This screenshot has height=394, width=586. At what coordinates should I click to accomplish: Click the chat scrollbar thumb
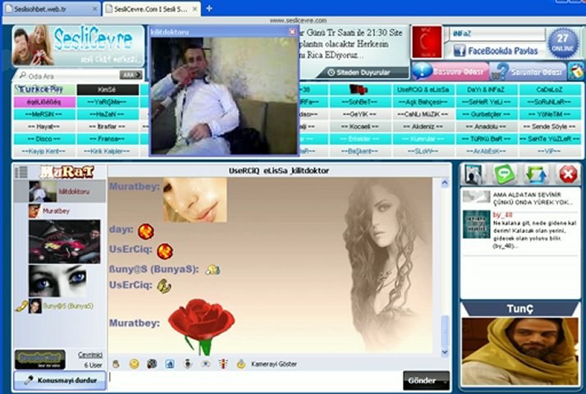pos(445,331)
